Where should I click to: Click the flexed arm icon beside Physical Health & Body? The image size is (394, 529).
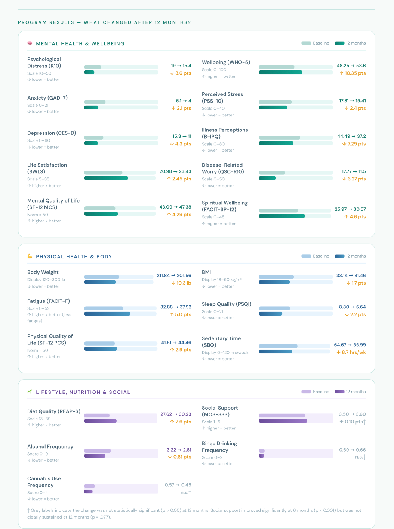click(x=30, y=256)
